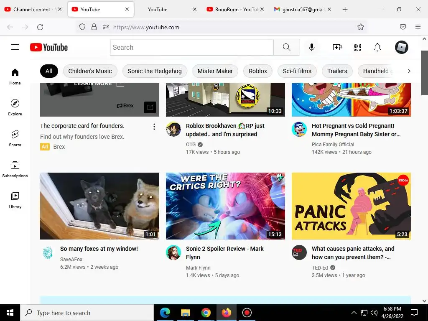Click the site security padlock icon
The height and width of the screenshot is (321, 428).
pos(94,27)
